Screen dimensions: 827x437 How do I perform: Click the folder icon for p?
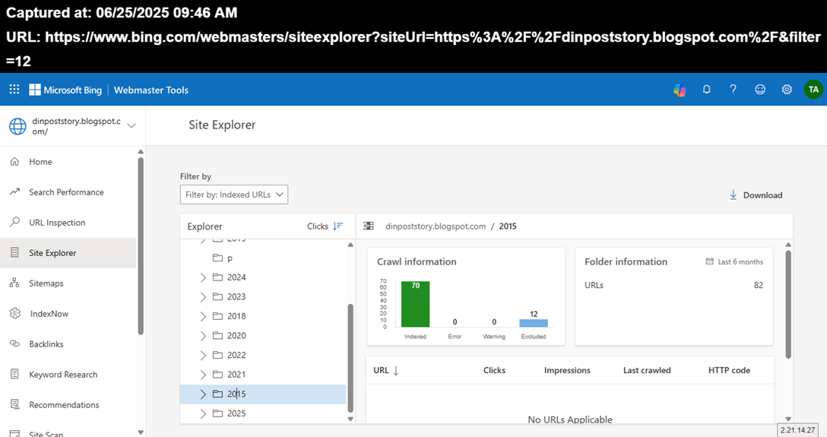[217, 258]
